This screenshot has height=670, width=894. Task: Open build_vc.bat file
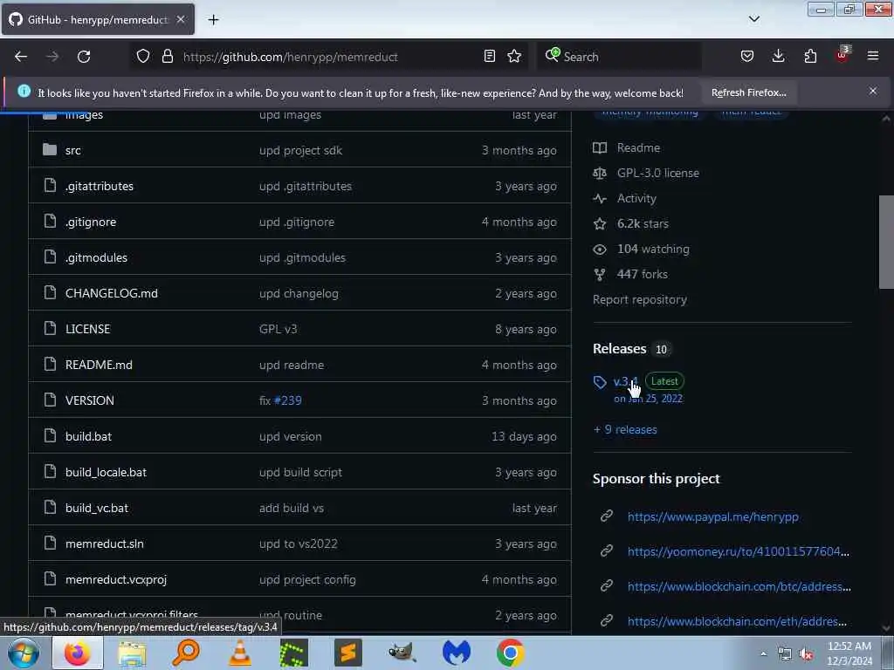coord(97,509)
